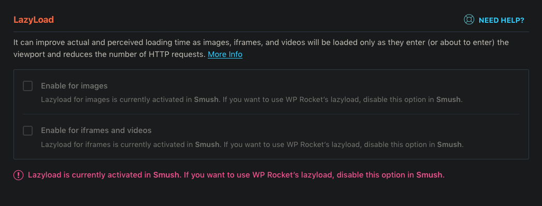Toggle the Enable for images checkbox
Screen dimensions: 542x206
click(27, 86)
